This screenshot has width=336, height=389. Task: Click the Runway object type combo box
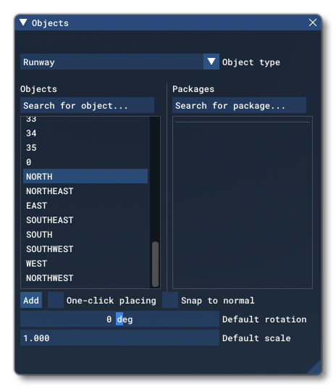tap(119, 62)
